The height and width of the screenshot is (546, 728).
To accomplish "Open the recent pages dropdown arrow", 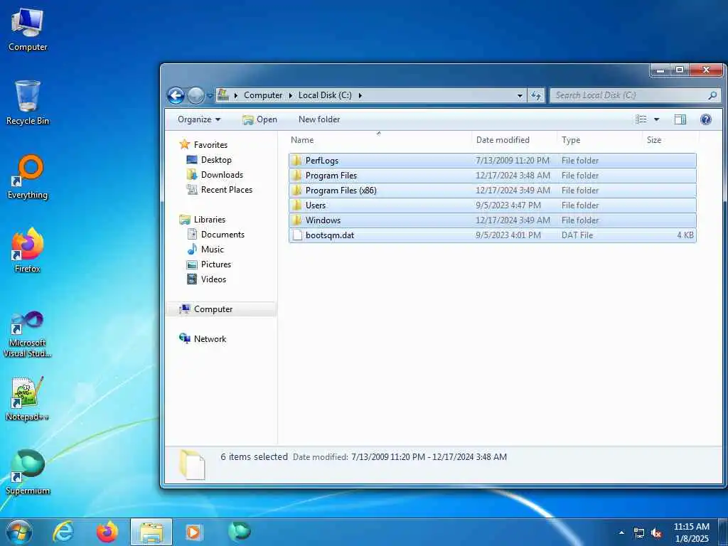I will tap(210, 96).
